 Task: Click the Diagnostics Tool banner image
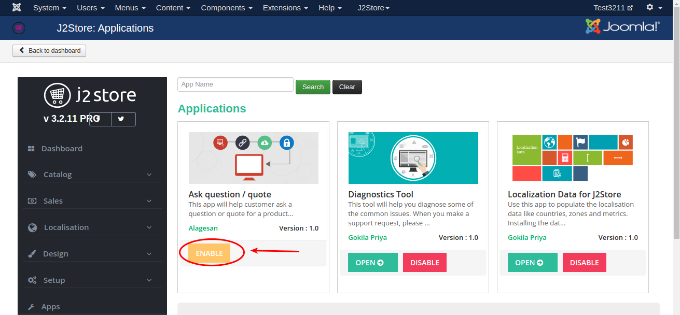click(x=413, y=158)
